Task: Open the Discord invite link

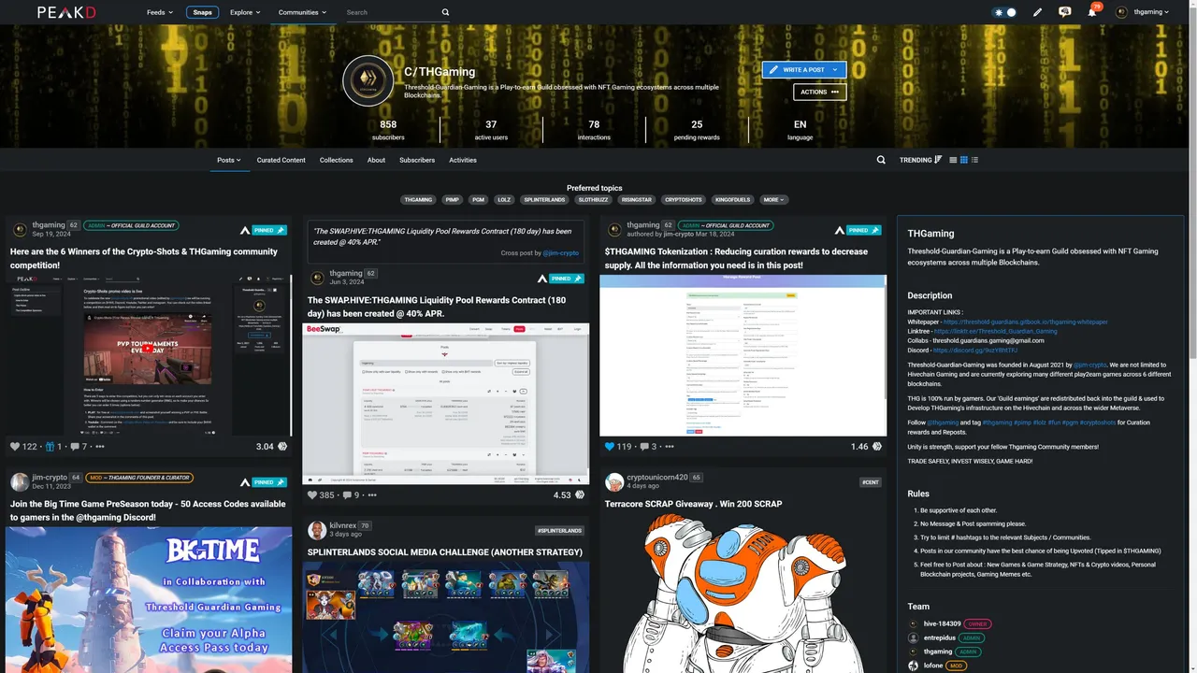Action: (976, 351)
